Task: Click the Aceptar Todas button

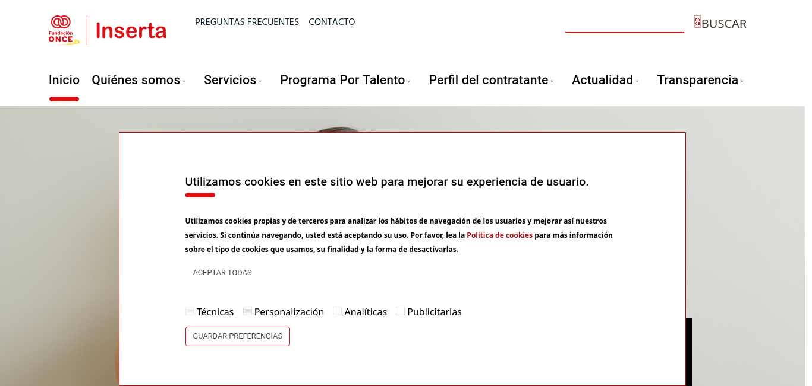Action: coord(222,273)
